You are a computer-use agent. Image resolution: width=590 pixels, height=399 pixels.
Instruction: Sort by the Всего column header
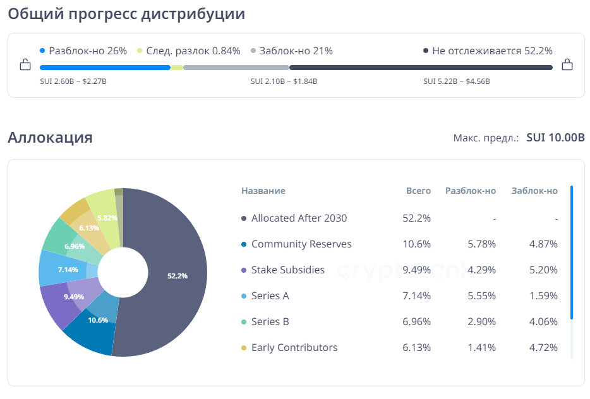(x=418, y=191)
